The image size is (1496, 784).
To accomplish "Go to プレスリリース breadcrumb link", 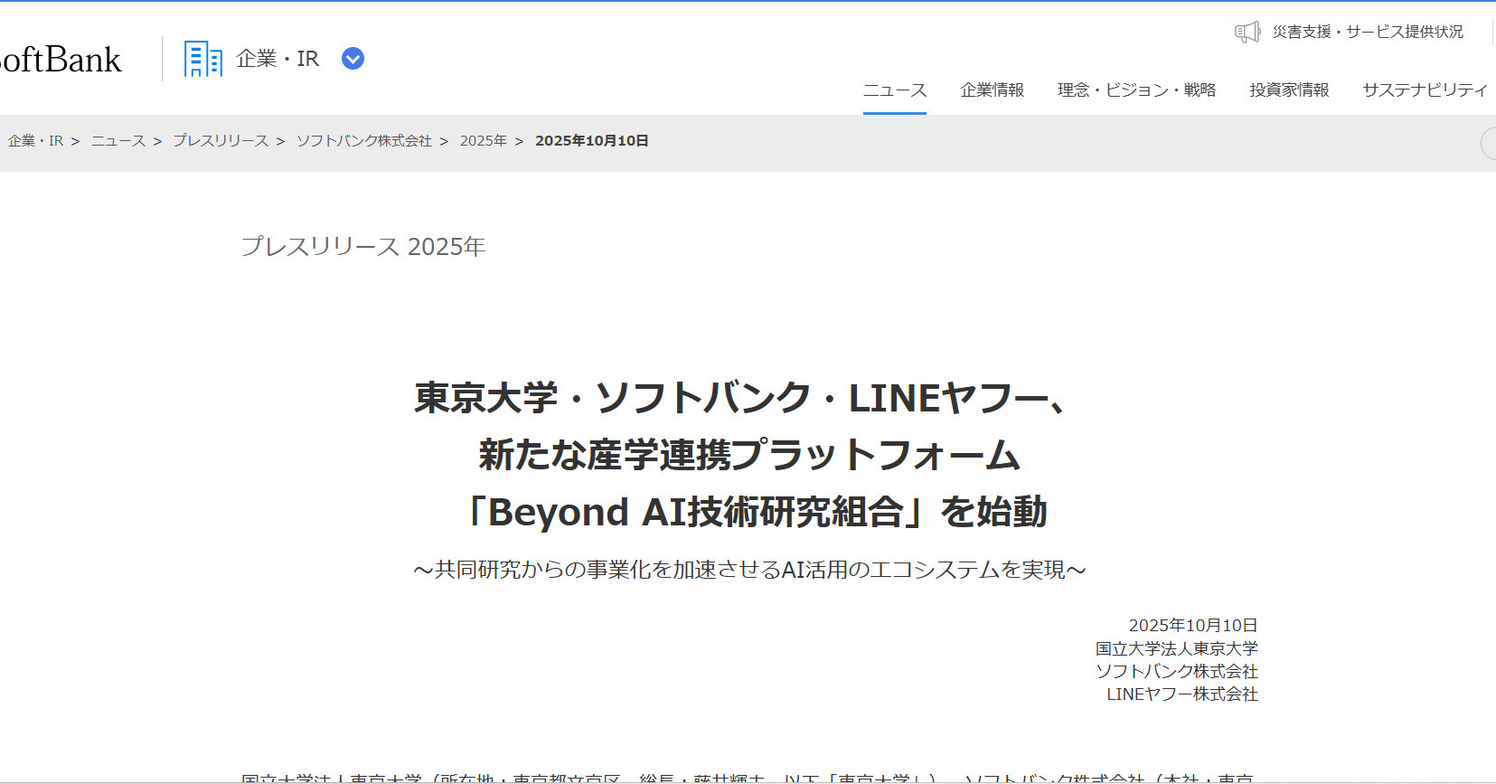I will 221,141.
